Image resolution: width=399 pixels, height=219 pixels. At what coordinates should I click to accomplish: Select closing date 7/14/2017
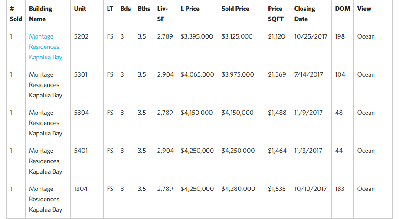[308, 75]
